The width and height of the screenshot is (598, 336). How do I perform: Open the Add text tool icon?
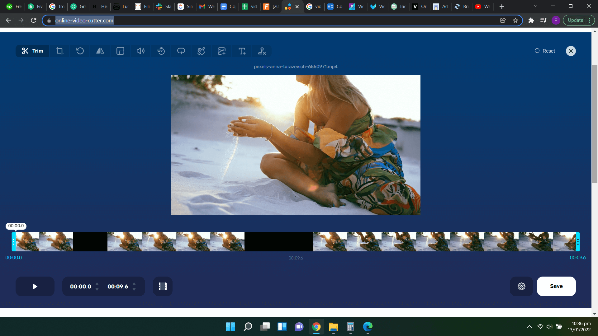coord(242,51)
